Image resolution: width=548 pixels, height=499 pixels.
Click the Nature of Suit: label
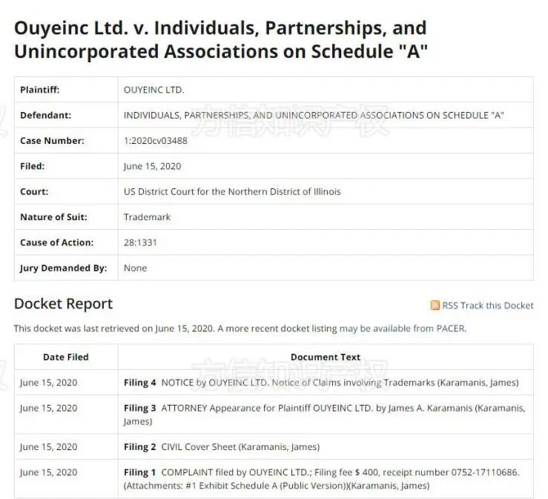53,217
